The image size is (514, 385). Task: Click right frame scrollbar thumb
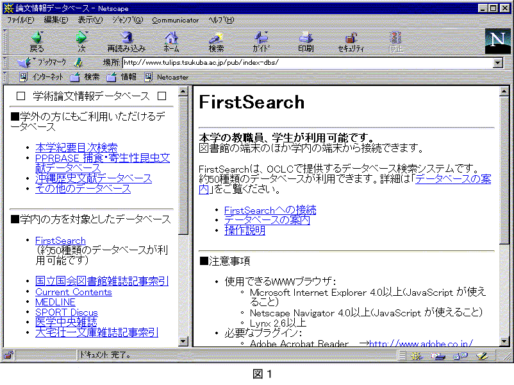coord(504,170)
